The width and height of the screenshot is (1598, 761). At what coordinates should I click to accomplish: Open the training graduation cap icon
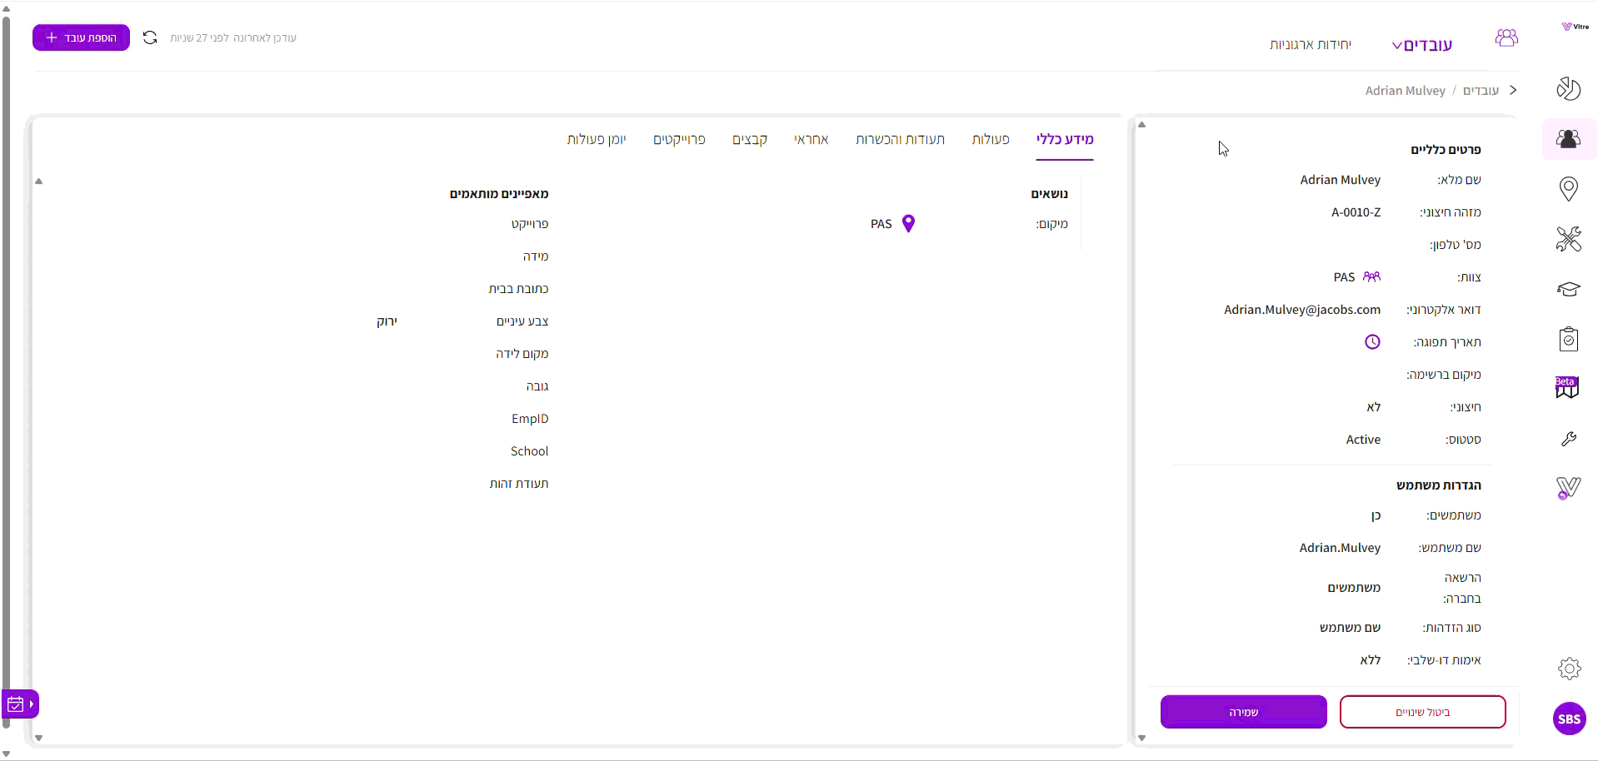coord(1569,289)
